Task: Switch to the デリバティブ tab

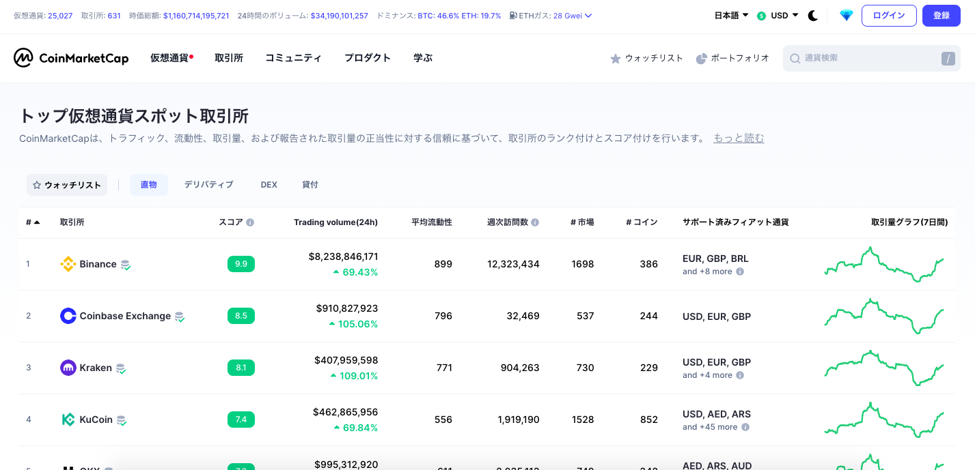Action: (208, 184)
